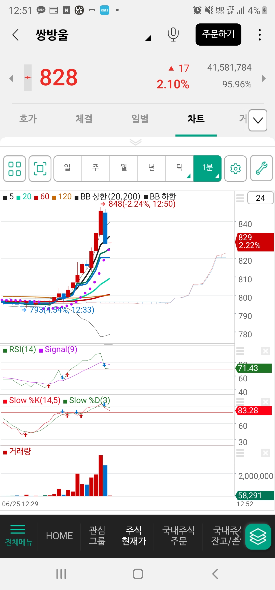
Task: Tap the trading volume 41,581,784
Action: [x=229, y=68]
